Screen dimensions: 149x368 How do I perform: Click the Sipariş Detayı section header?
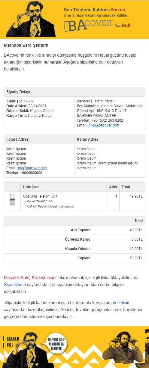74,92
